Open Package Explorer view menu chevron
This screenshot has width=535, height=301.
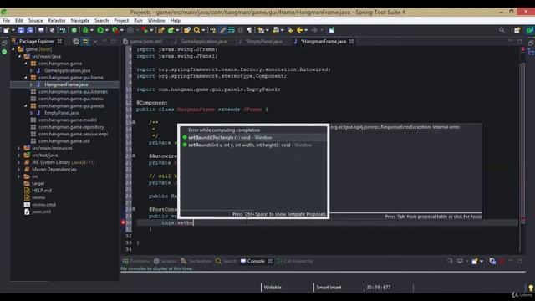point(94,42)
